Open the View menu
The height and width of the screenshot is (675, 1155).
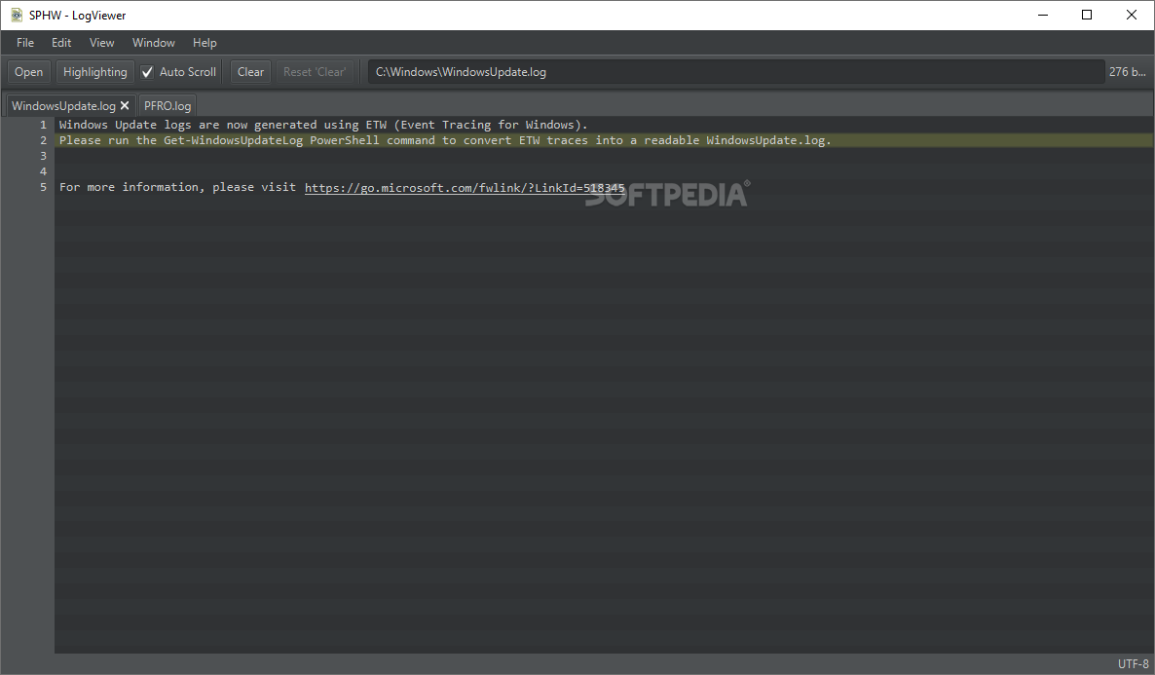click(101, 43)
